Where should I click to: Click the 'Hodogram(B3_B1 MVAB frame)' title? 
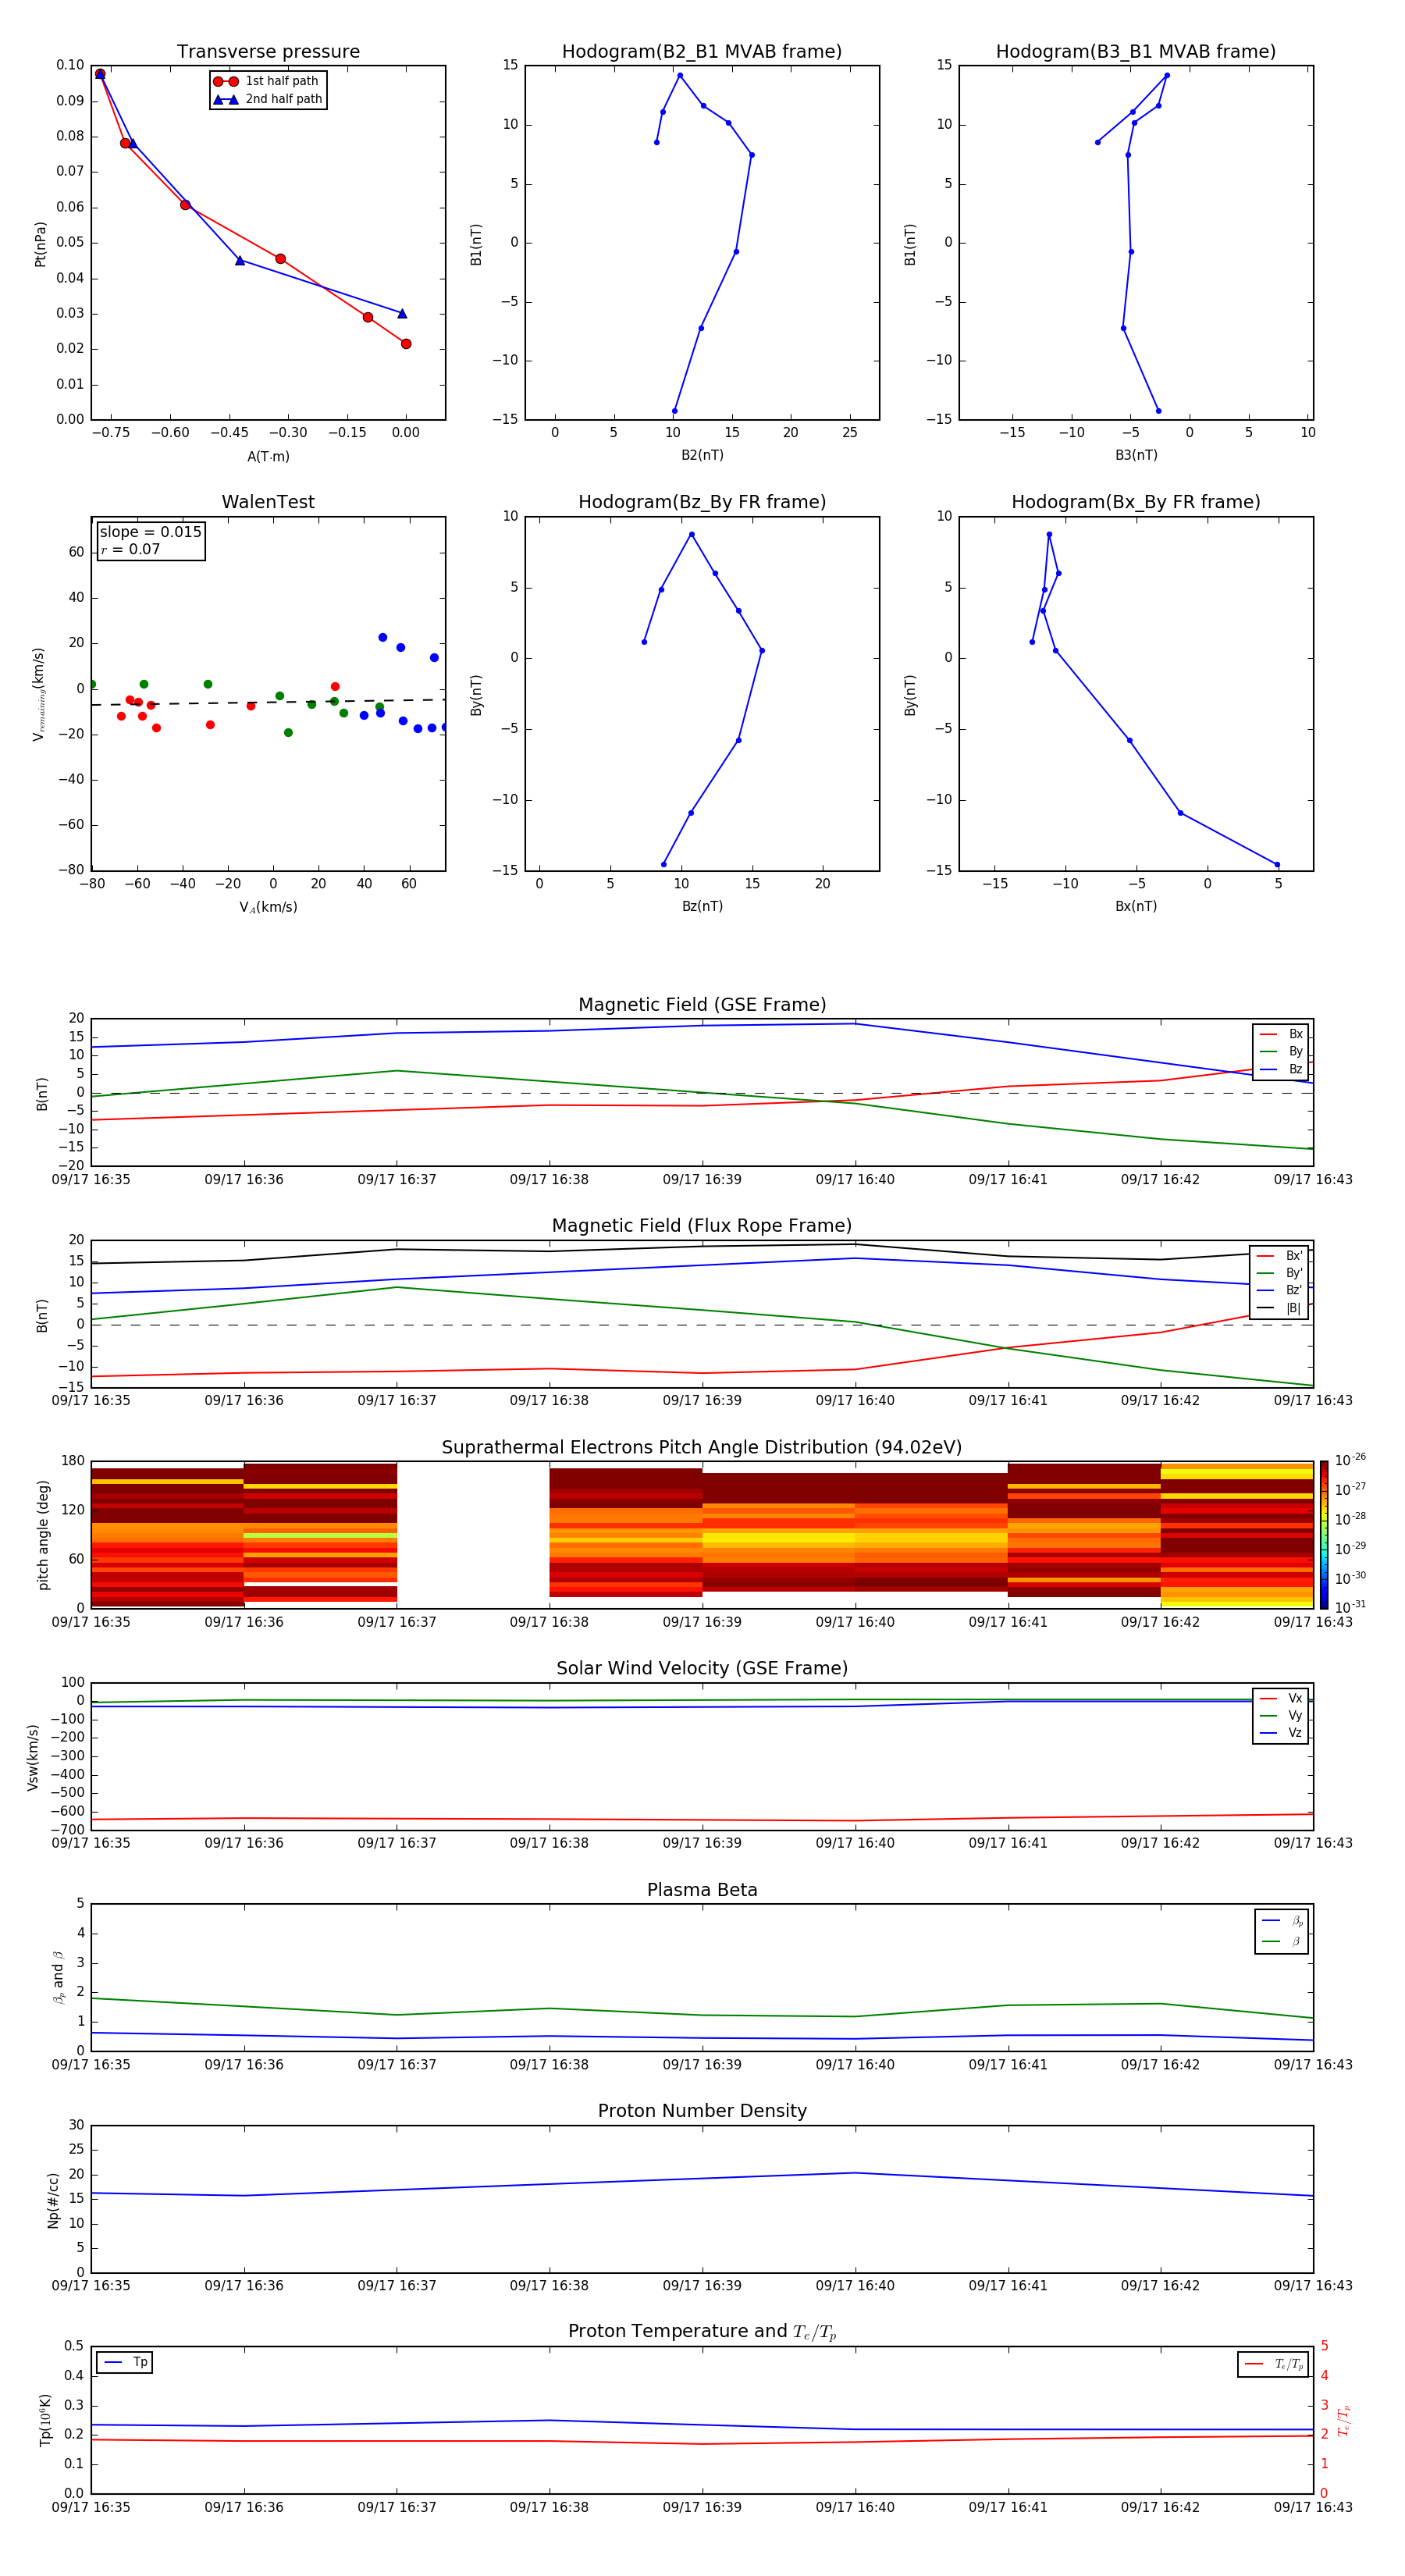coord(1136,52)
